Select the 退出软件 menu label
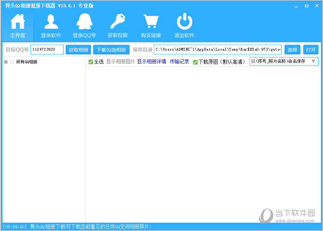The image size is (323, 231). click(184, 35)
